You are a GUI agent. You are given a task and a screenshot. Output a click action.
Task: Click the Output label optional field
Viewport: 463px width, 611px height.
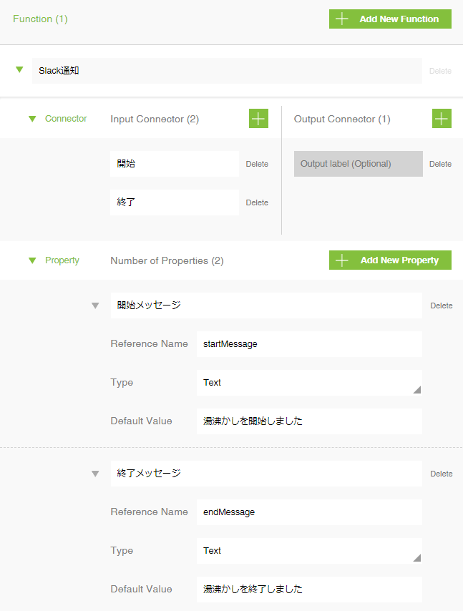358,164
